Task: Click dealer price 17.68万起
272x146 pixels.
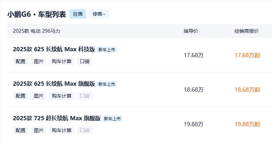Action: click(247, 55)
